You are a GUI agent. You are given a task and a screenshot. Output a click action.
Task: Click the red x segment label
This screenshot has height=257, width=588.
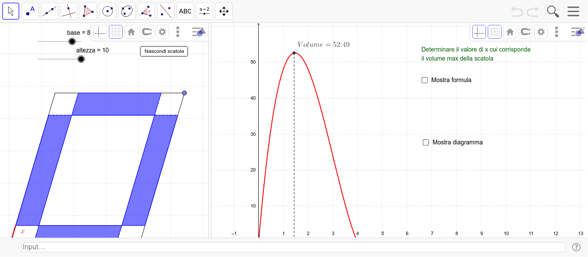[23, 232]
